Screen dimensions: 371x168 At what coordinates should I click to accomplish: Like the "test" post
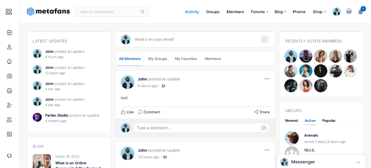click(x=127, y=112)
